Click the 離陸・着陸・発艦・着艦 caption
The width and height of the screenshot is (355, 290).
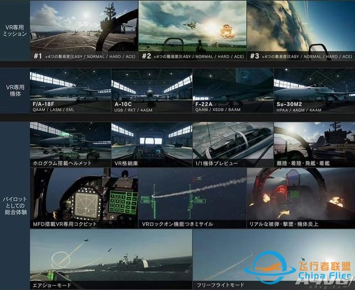coord(303,163)
